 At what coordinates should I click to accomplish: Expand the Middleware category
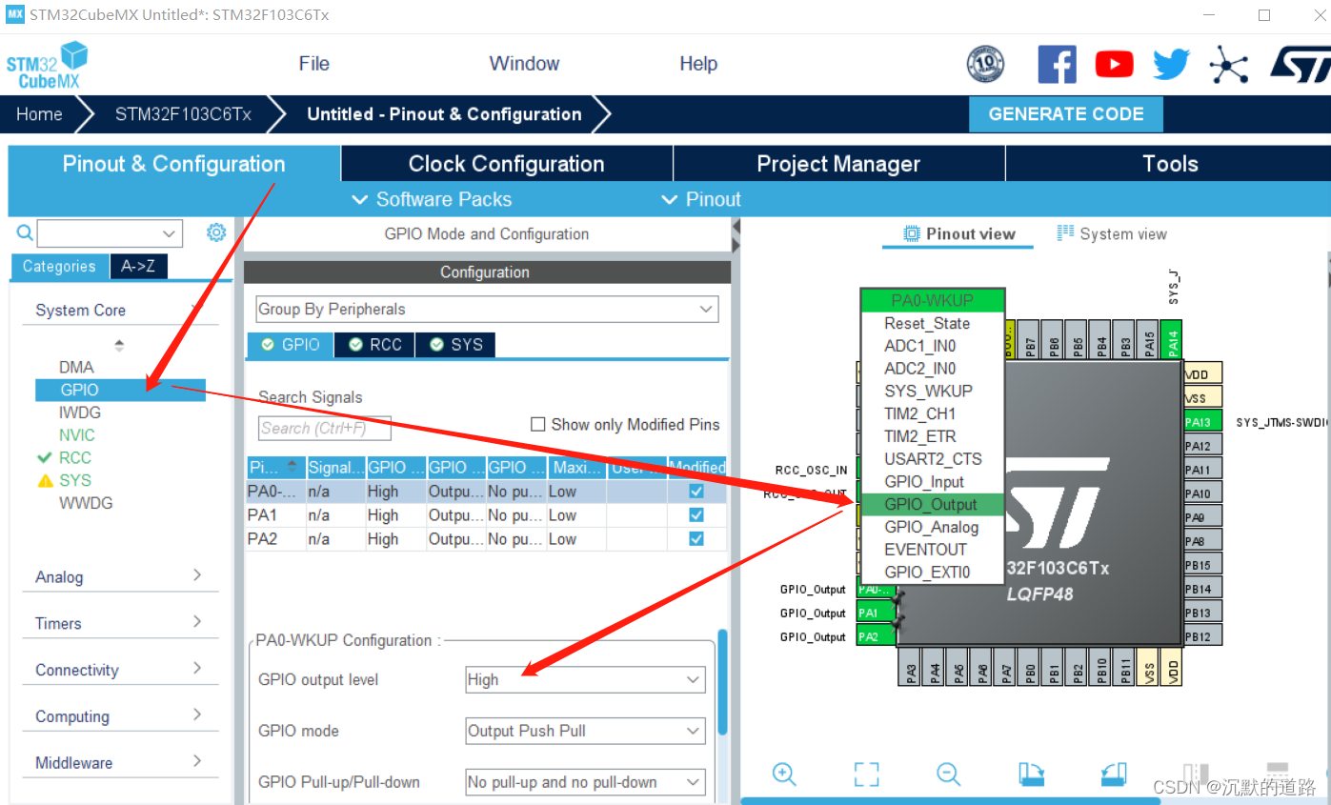[x=120, y=762]
